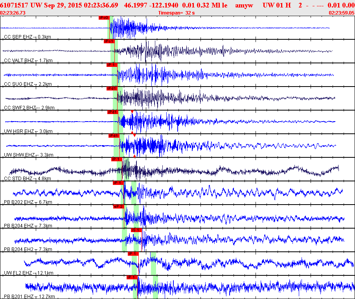Select the red pick flag on UW SHW trace
This screenshot has width=355, height=299.
click(x=114, y=136)
